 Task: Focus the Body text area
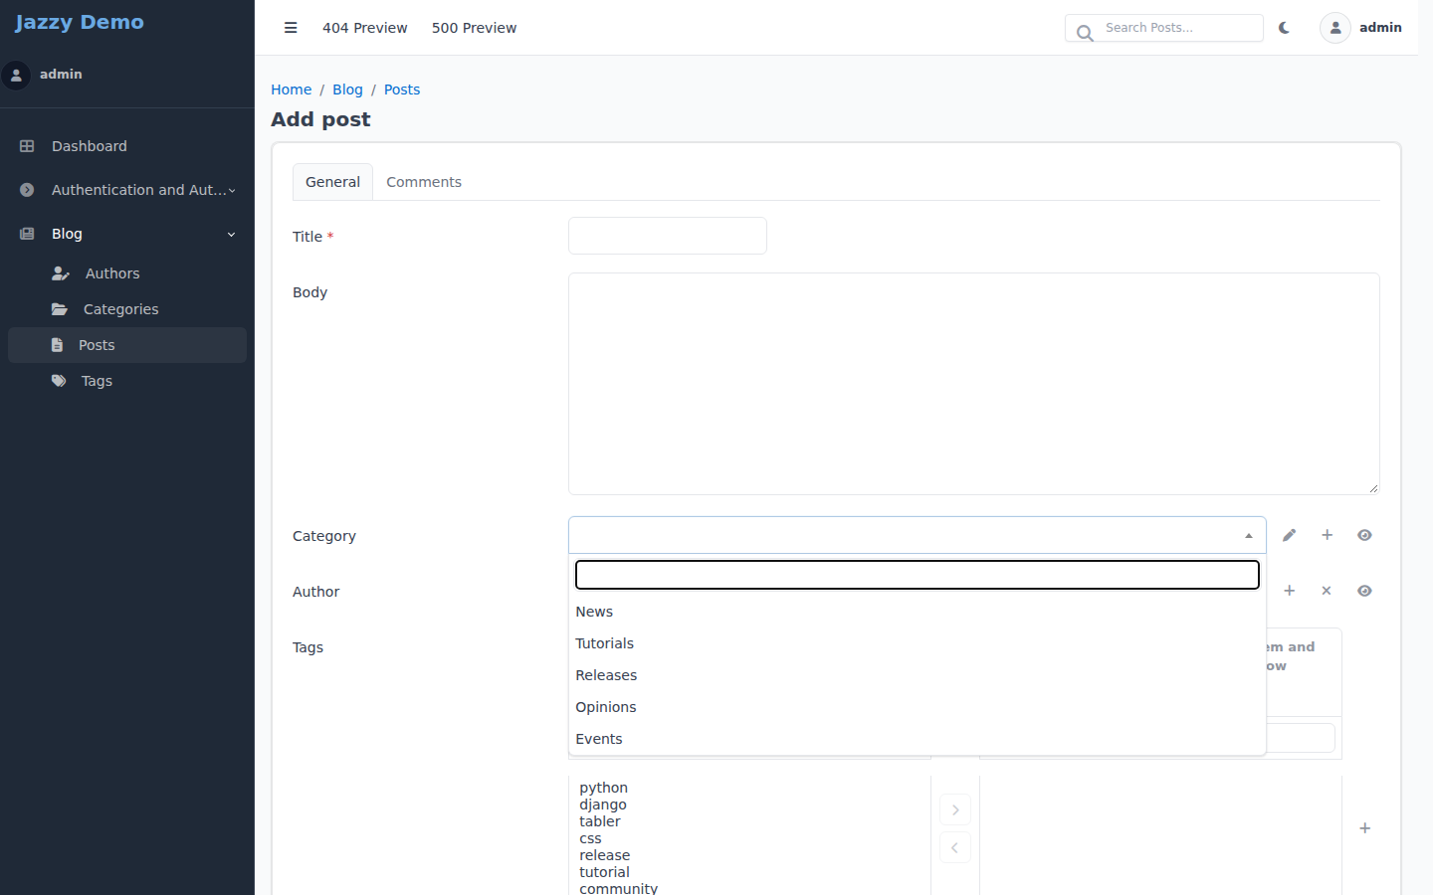pos(973,384)
